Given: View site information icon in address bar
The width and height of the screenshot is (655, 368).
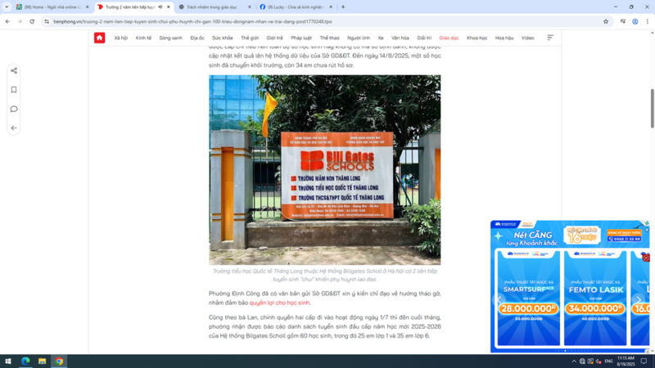Looking at the screenshot, I should [47, 22].
